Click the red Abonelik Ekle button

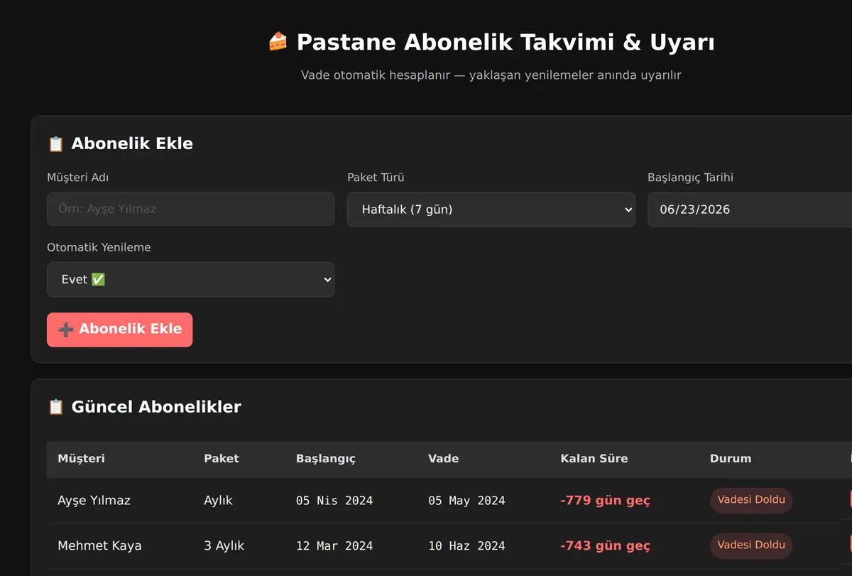119,330
